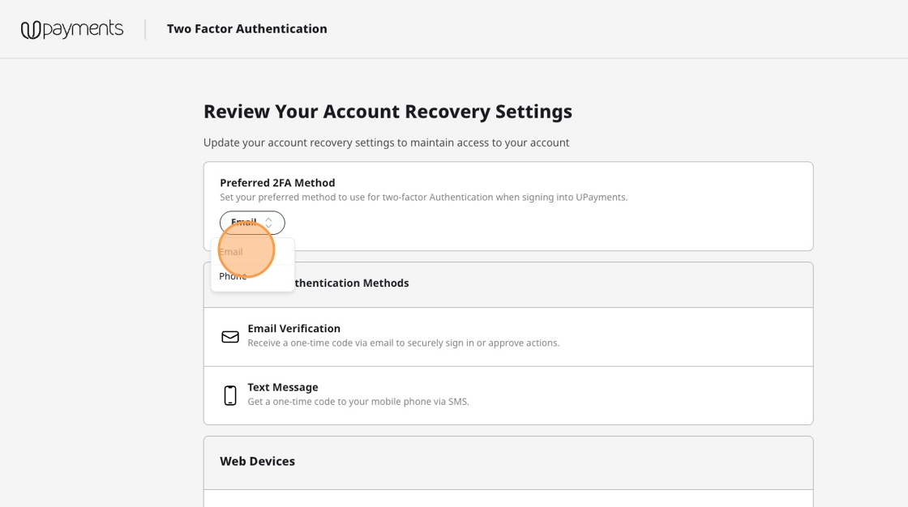Click the 'Receive a one-time code via email' description

pyautogui.click(x=404, y=343)
